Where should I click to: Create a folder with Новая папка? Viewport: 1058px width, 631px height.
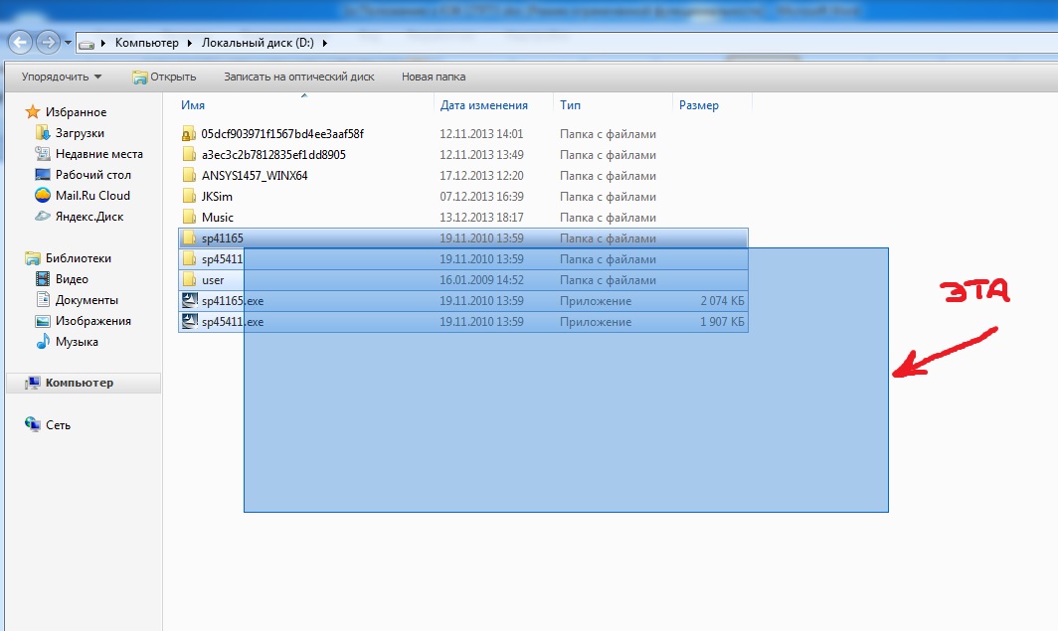434,77
